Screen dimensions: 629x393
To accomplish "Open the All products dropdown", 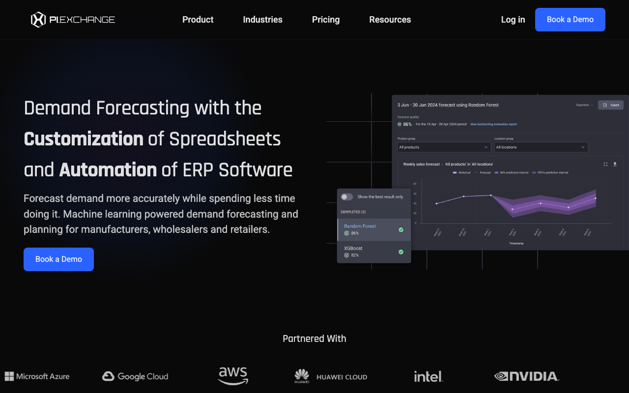I will 444,147.
